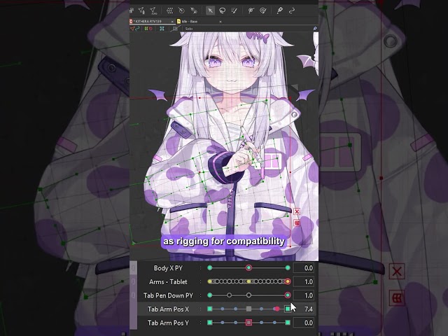Click the Tab Arm Pos X left square key

pos(210,309)
